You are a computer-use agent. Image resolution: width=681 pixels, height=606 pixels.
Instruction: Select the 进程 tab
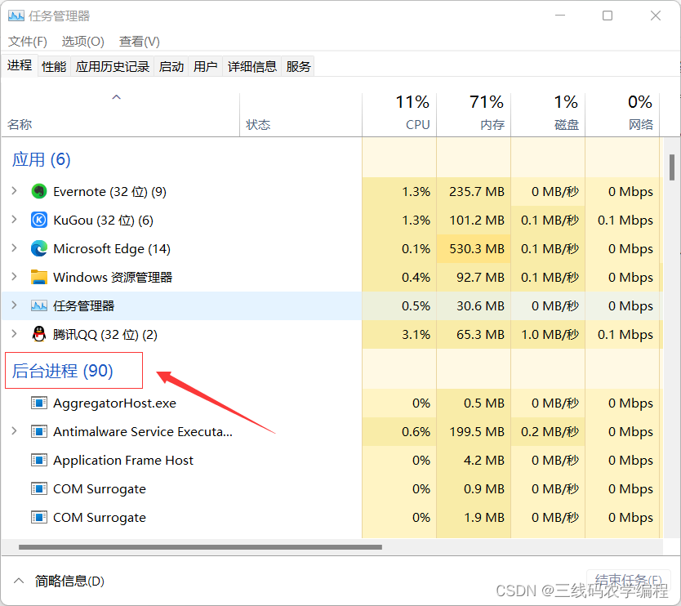(20, 65)
